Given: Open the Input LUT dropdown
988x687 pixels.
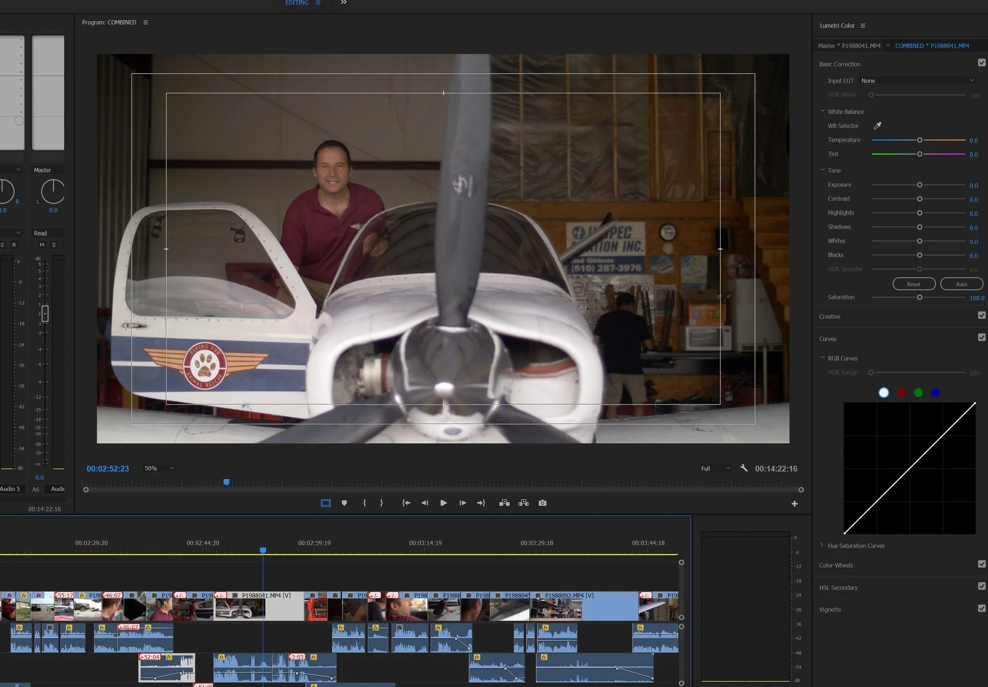Looking at the screenshot, I should 917,81.
